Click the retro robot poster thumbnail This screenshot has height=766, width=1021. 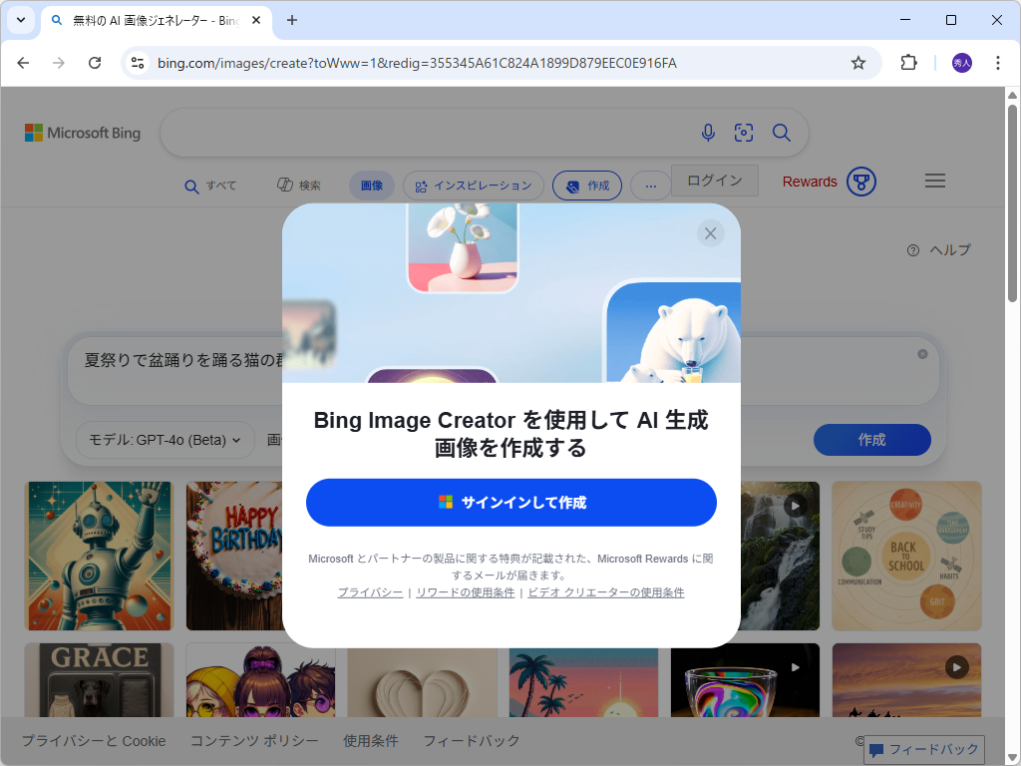(x=99, y=556)
